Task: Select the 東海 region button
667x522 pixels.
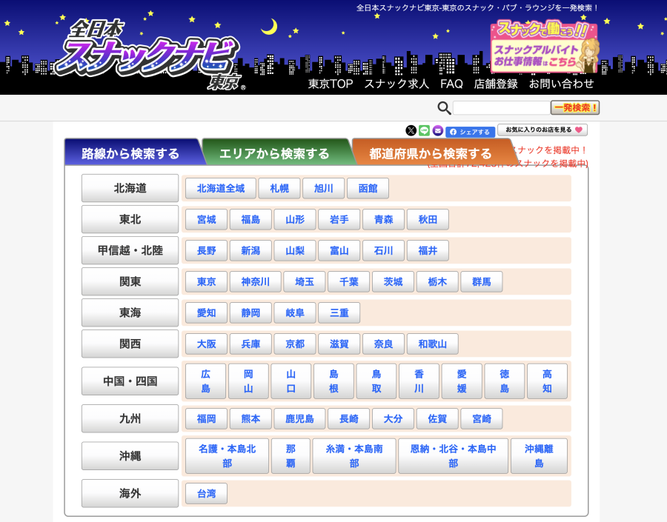Action: [x=130, y=312]
